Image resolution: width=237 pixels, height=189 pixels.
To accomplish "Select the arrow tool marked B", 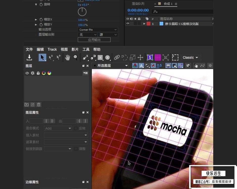I will (51, 57).
